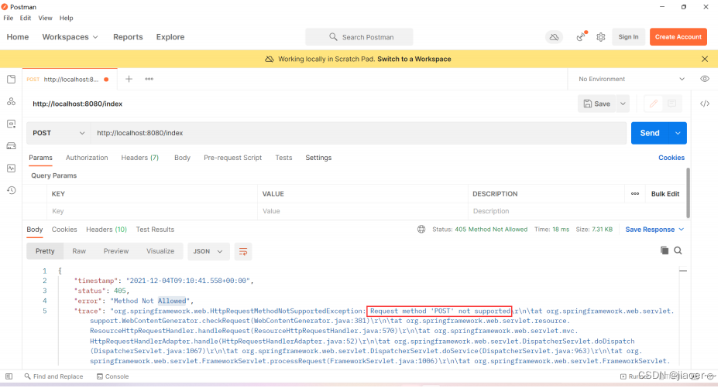Expand the Save options arrow
The image size is (728, 388).
(623, 104)
